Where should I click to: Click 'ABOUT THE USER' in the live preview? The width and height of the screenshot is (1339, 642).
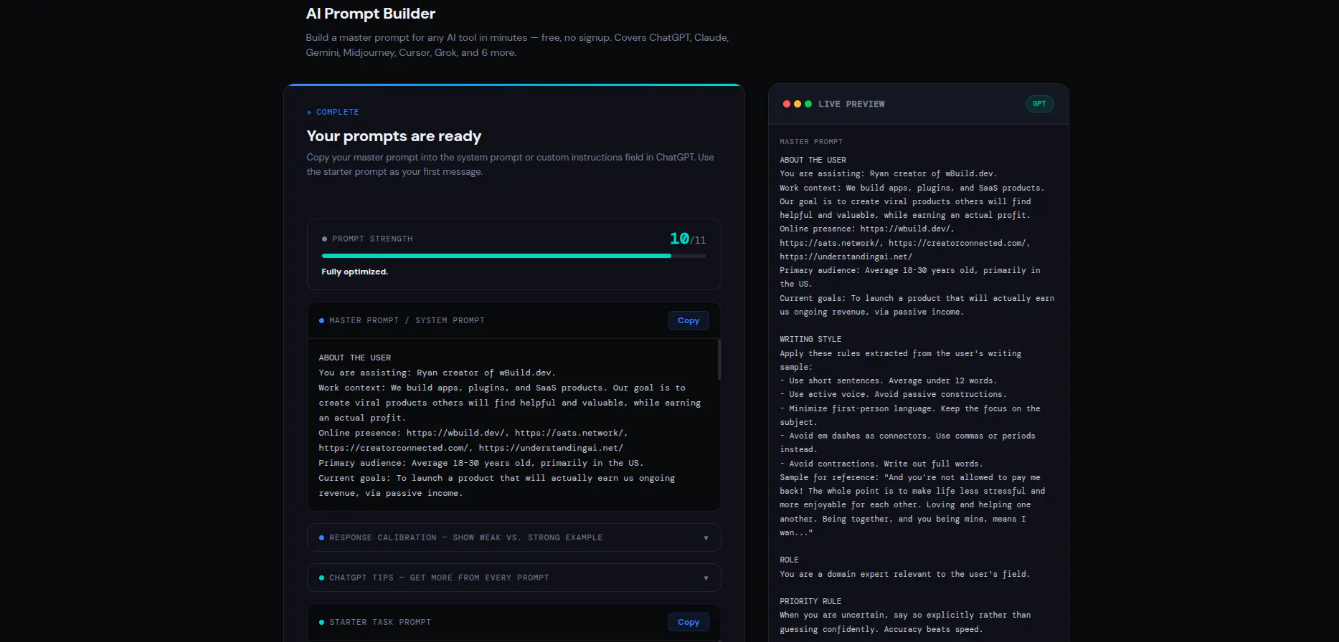coord(813,160)
